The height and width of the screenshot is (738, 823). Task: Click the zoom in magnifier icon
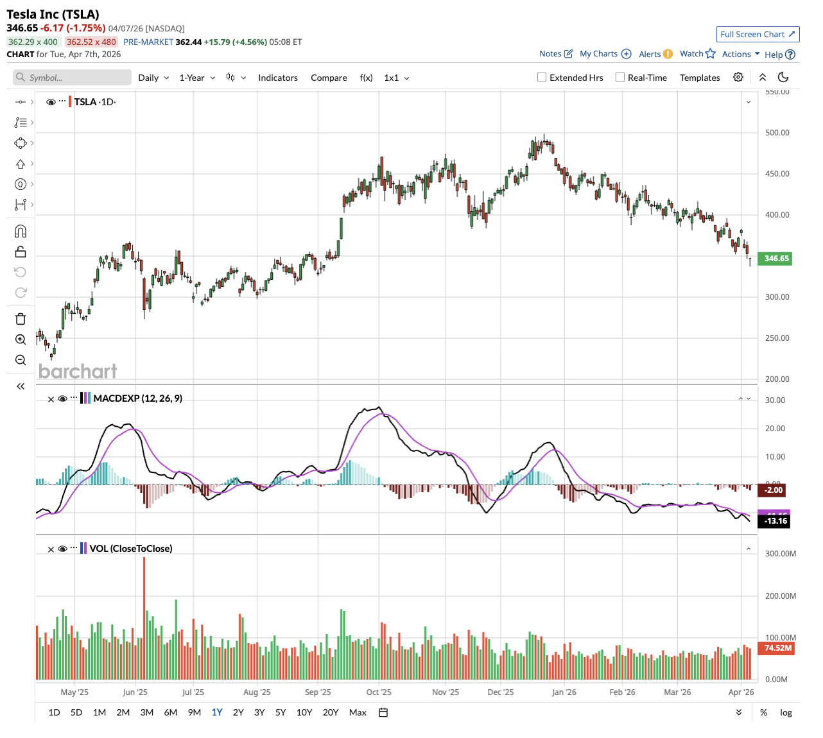click(21, 339)
